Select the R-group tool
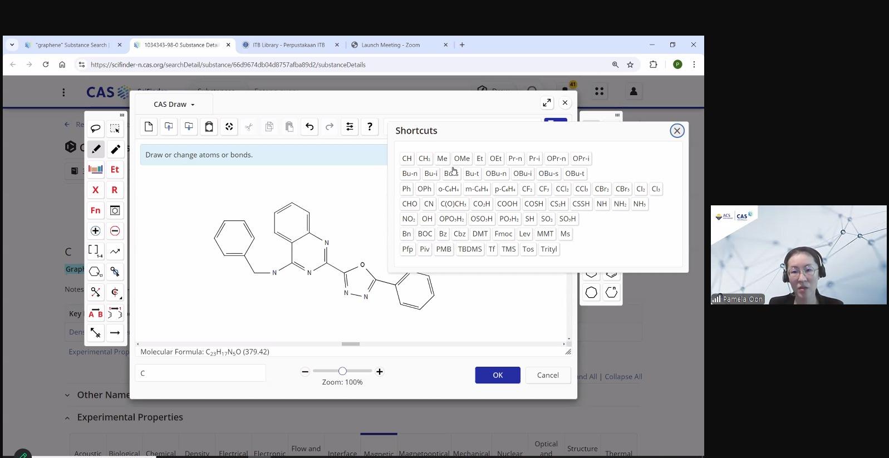The width and height of the screenshot is (889, 458). 115,190
